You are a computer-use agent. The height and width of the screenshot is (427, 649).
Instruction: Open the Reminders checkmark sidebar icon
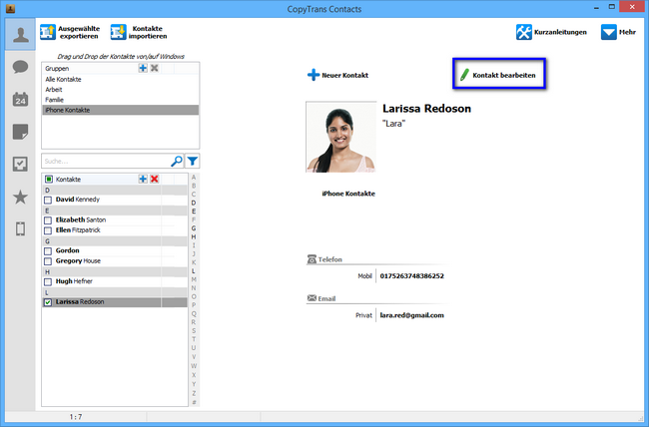(19, 164)
